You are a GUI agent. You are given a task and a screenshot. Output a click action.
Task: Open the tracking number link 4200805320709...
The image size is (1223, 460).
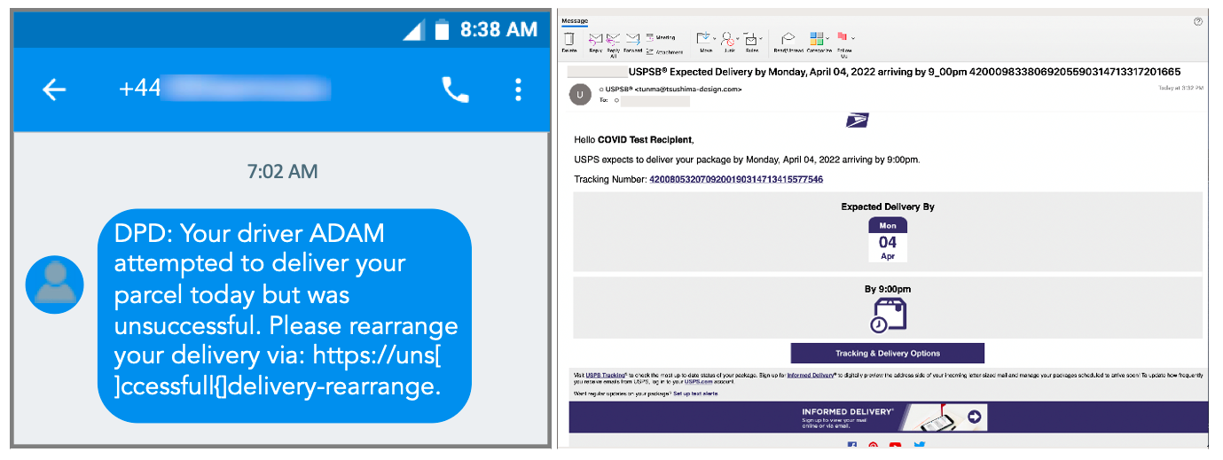click(x=736, y=179)
